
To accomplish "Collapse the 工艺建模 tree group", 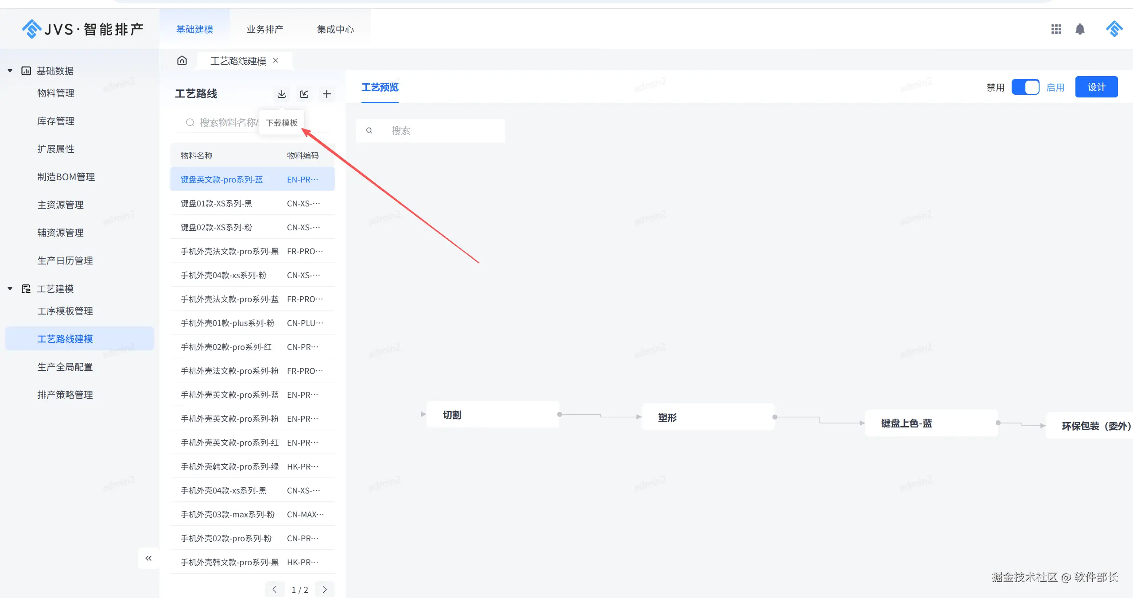I will coord(10,289).
